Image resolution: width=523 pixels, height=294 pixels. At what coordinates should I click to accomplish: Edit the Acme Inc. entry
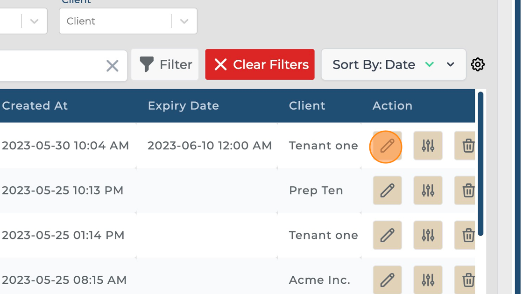[387, 280]
